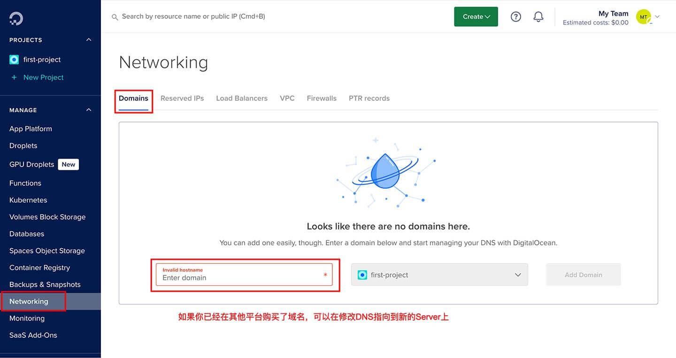
Task: Open Container Registry
Action: pyautogui.click(x=39, y=267)
